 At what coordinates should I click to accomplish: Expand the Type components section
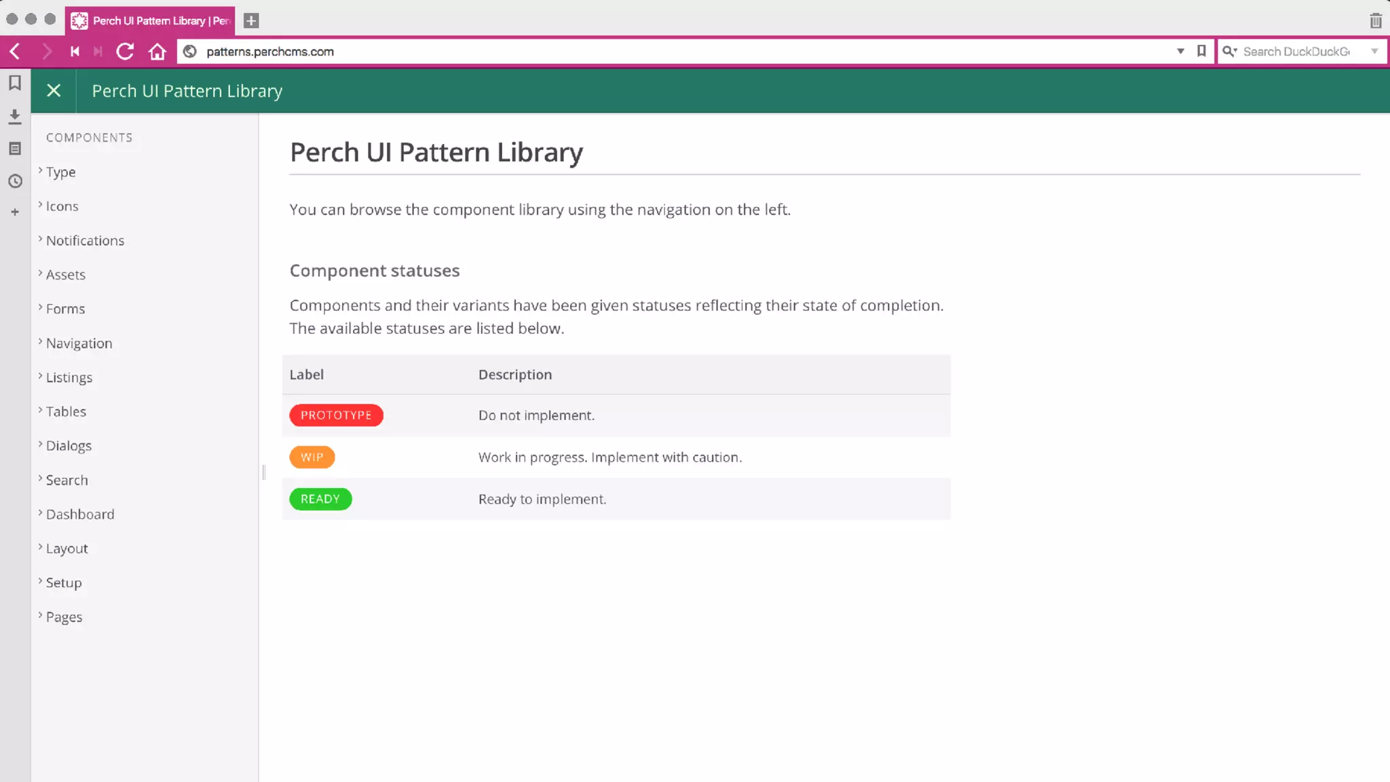(60, 172)
